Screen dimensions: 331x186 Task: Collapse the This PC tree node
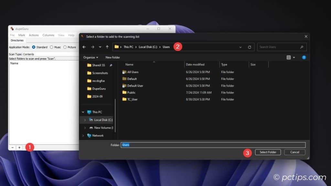pyautogui.click(x=83, y=112)
